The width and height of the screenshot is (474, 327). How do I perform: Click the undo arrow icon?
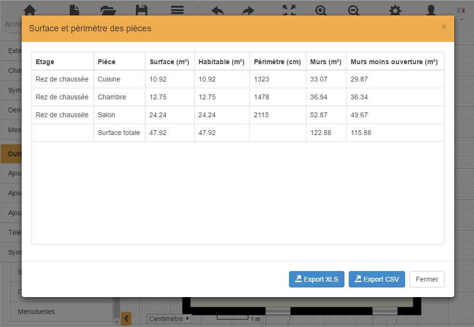pos(217,10)
